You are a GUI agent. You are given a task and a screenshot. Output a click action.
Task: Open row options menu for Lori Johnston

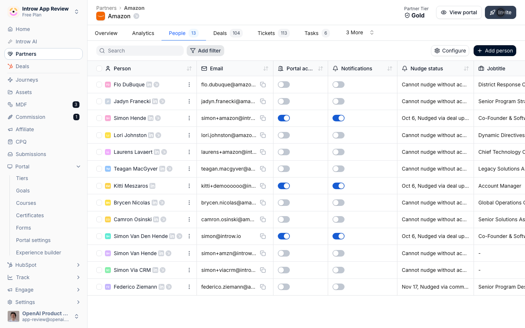click(189, 135)
